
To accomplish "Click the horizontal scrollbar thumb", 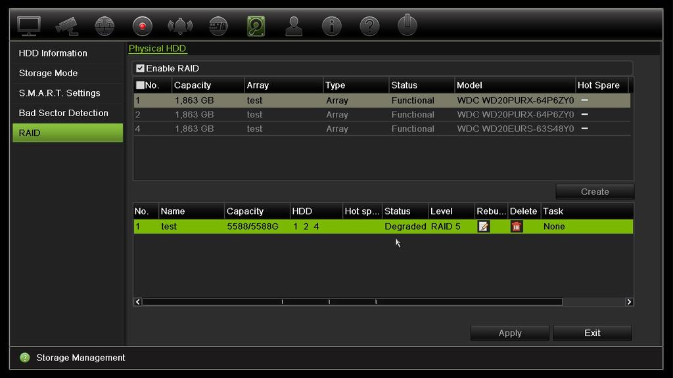I will coord(352,302).
